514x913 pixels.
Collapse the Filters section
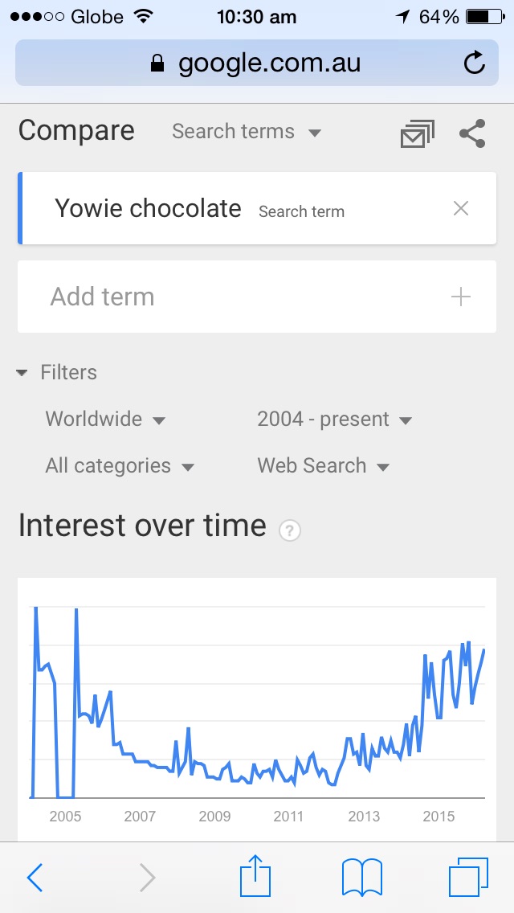[57, 372]
